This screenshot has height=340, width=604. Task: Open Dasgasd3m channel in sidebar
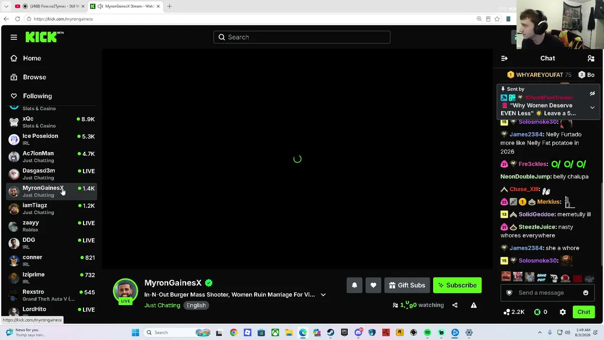point(51,174)
